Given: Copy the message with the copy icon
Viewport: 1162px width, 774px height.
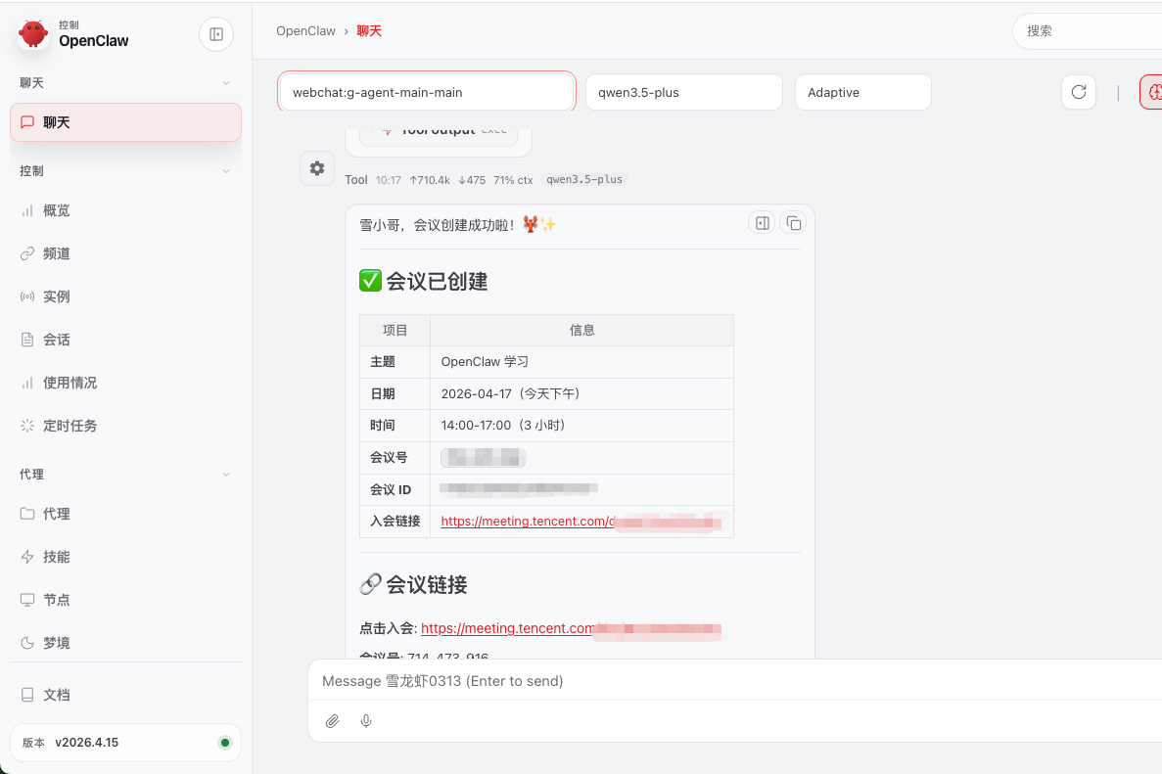Looking at the screenshot, I should [x=794, y=223].
